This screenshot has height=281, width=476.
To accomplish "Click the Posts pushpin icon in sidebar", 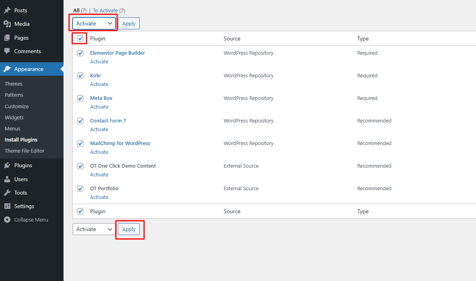I will (x=7, y=10).
